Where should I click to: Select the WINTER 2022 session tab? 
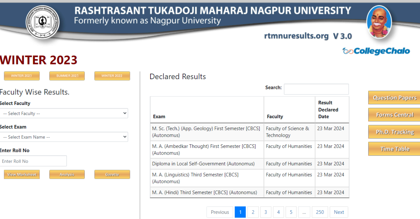(112, 76)
